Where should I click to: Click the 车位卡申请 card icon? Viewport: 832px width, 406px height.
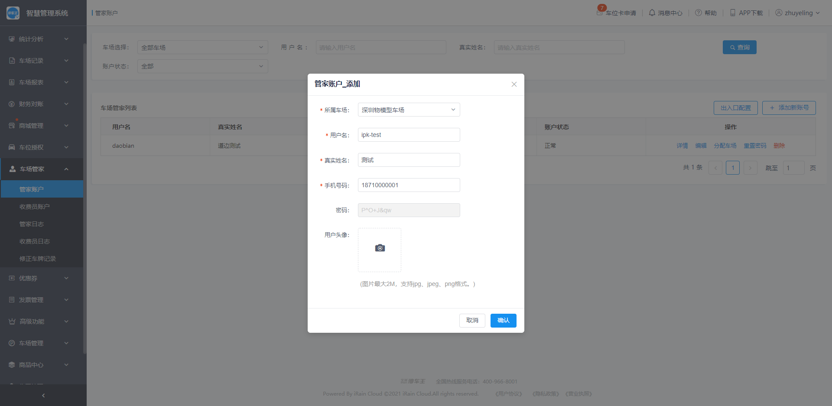tap(600, 13)
